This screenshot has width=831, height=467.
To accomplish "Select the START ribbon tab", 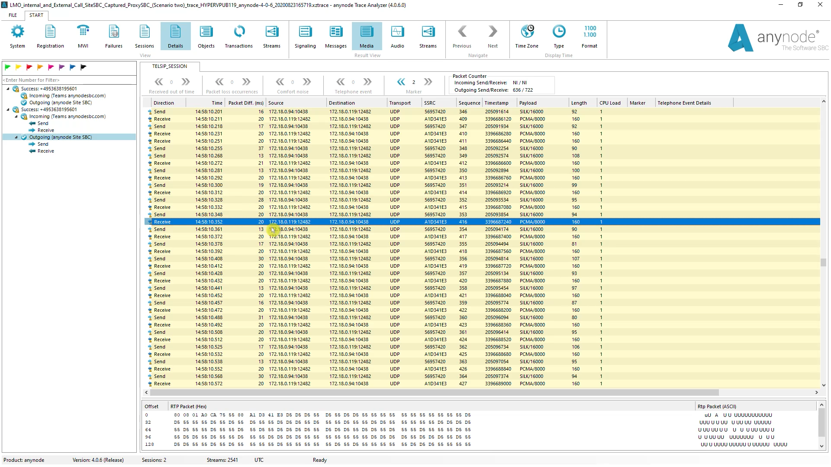I will point(36,15).
